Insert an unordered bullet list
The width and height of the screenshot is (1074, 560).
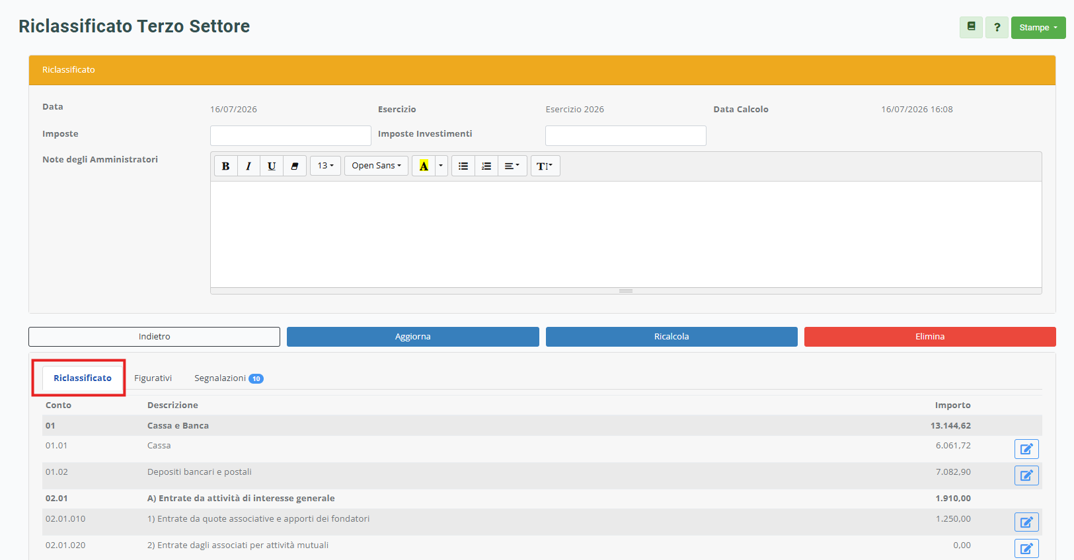click(x=463, y=166)
